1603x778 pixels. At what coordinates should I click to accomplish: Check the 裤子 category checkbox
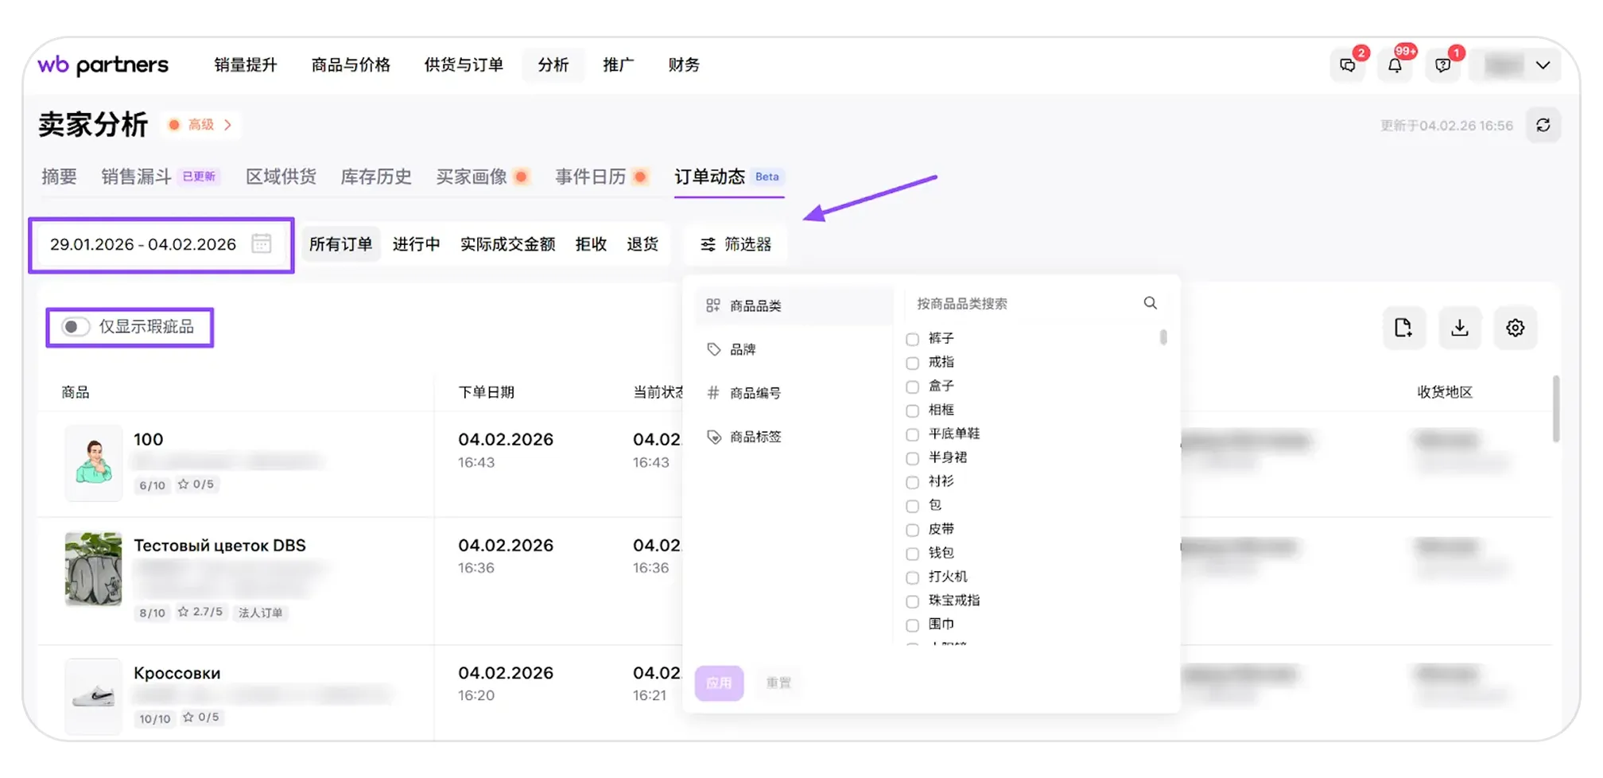click(x=913, y=340)
